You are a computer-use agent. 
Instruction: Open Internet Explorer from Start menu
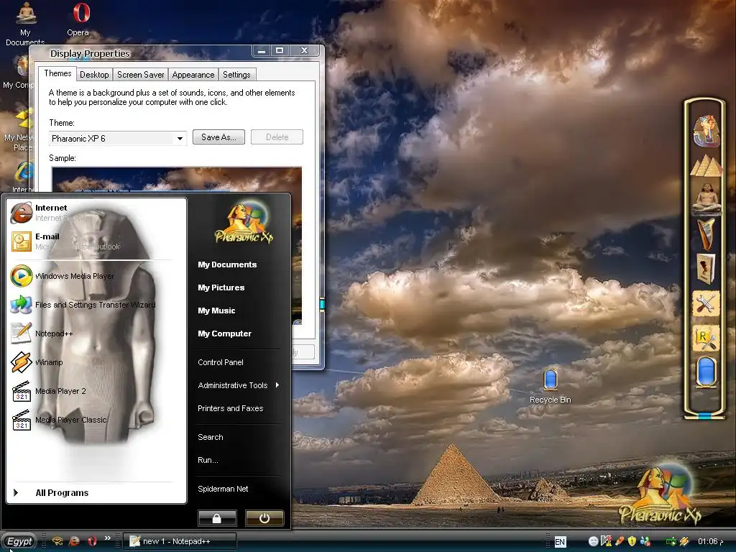(96, 213)
